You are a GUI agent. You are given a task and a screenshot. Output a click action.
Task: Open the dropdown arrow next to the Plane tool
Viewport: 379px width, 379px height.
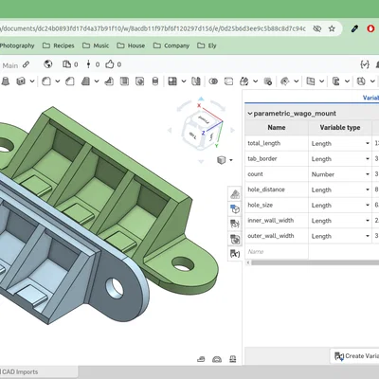pos(321,81)
